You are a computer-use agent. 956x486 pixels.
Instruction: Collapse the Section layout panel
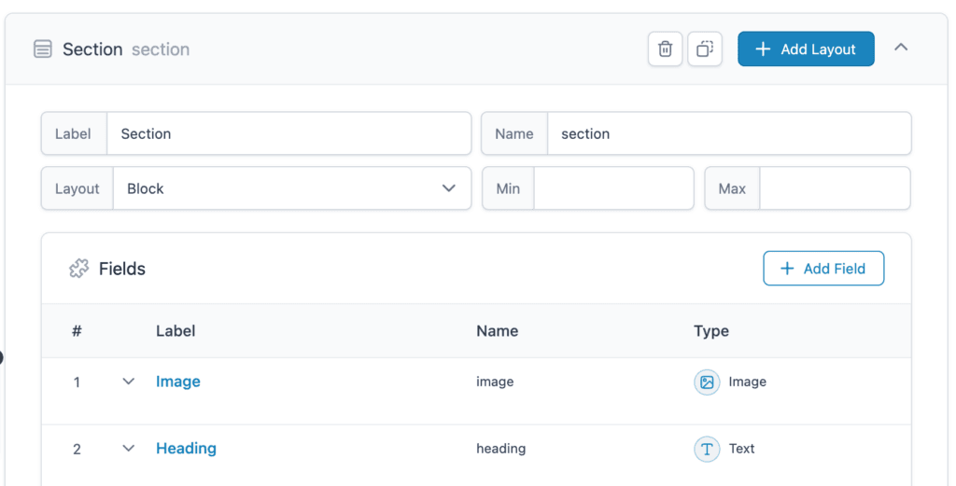click(x=901, y=48)
